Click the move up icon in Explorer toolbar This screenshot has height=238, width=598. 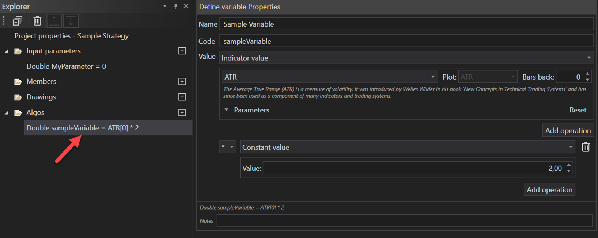pyautogui.click(x=54, y=21)
